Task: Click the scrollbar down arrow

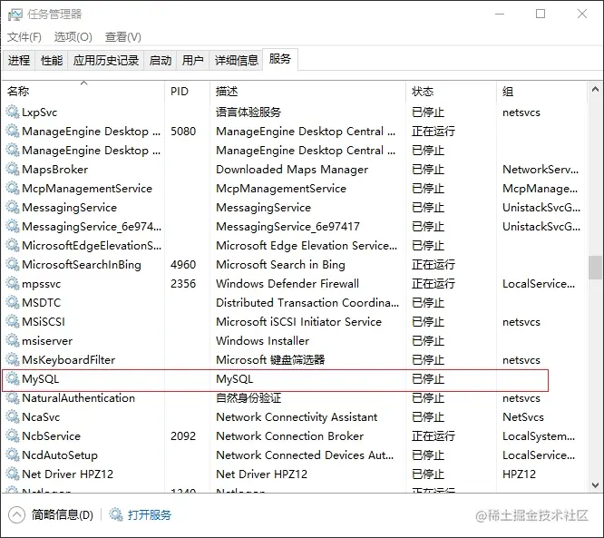Action: [595, 484]
